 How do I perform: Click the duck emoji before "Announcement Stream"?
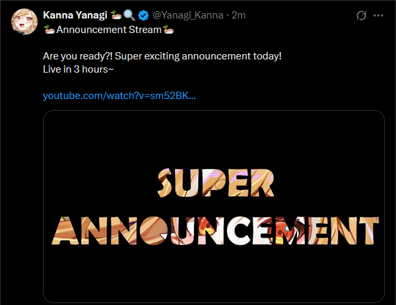tap(49, 30)
